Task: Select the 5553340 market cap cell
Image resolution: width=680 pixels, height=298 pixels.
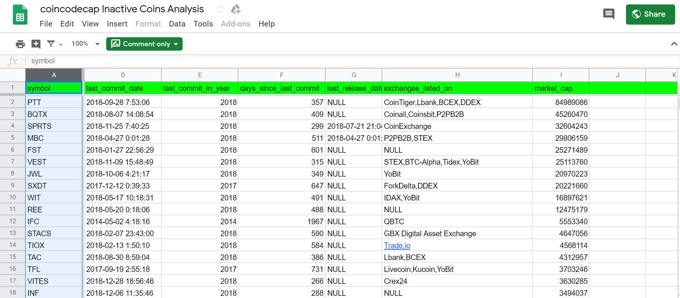Action: (561, 221)
